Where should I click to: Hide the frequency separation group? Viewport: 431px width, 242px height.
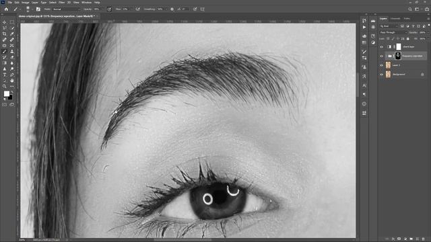[x=382, y=56]
